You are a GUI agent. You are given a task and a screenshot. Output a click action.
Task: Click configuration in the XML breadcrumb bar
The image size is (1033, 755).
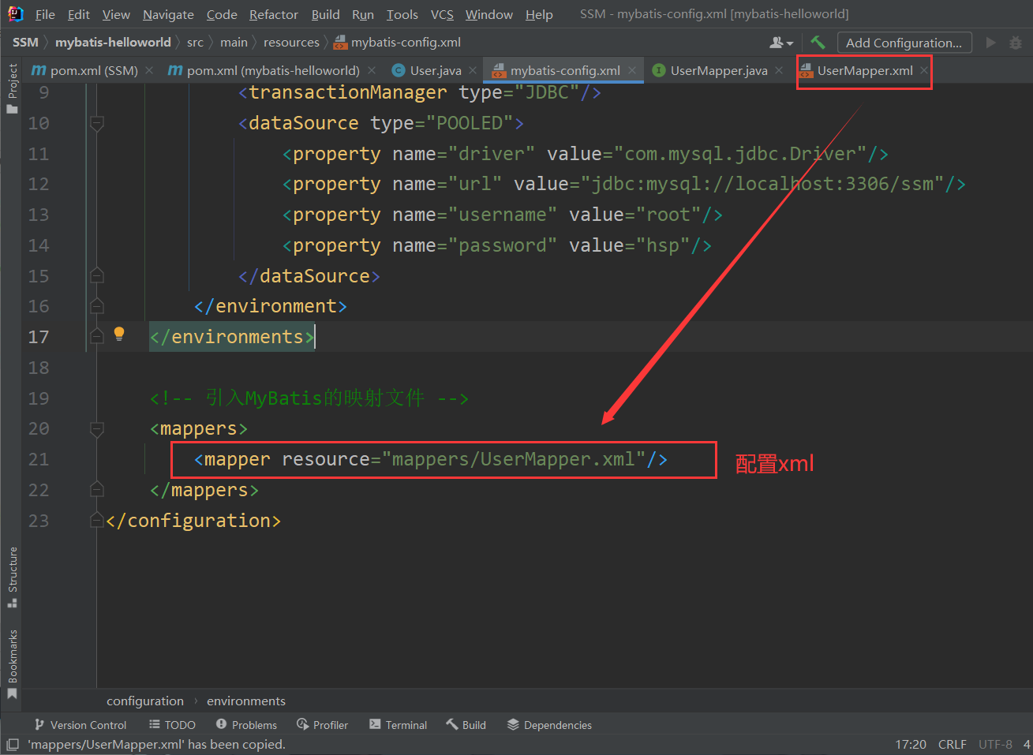pos(145,701)
